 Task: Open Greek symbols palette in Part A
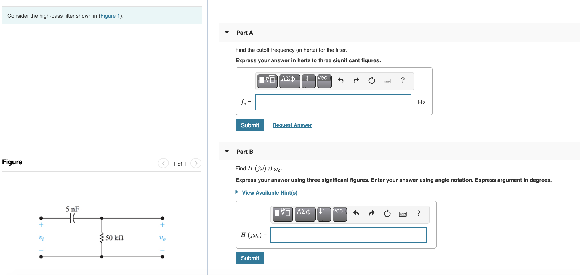tap(289, 81)
